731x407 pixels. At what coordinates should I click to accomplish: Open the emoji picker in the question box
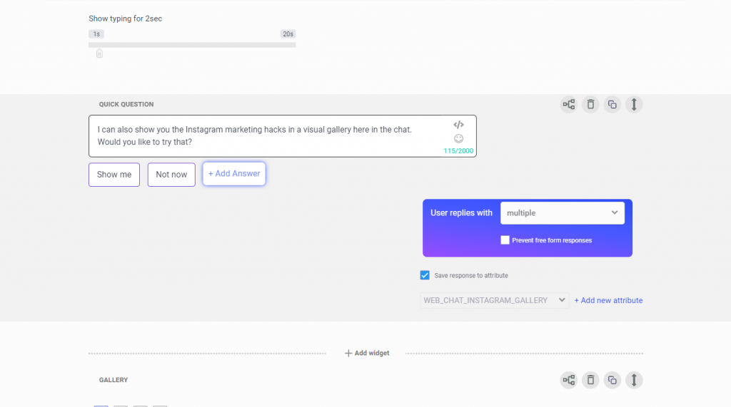pos(459,138)
